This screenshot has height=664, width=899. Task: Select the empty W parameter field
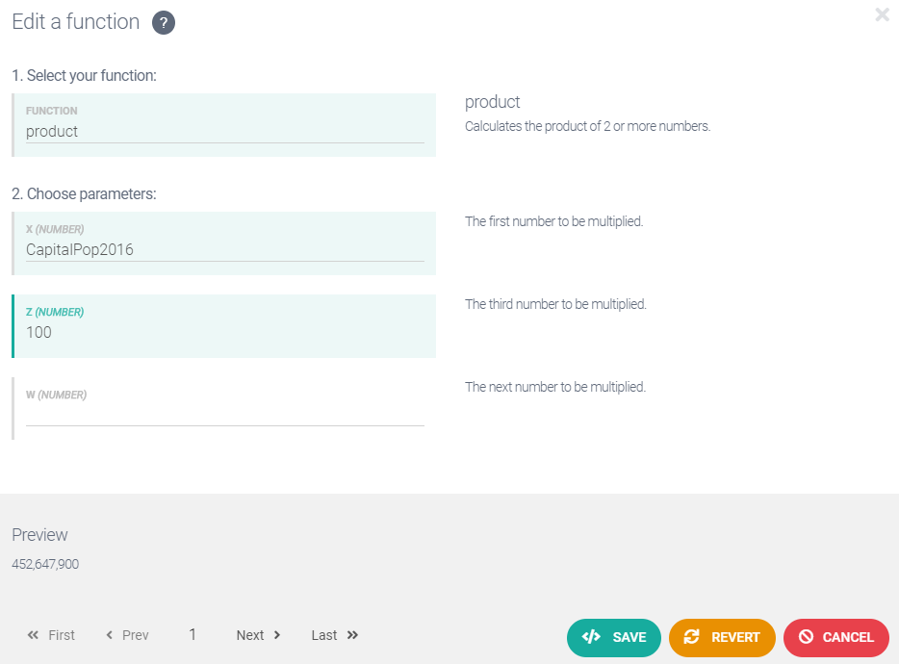pos(224,415)
